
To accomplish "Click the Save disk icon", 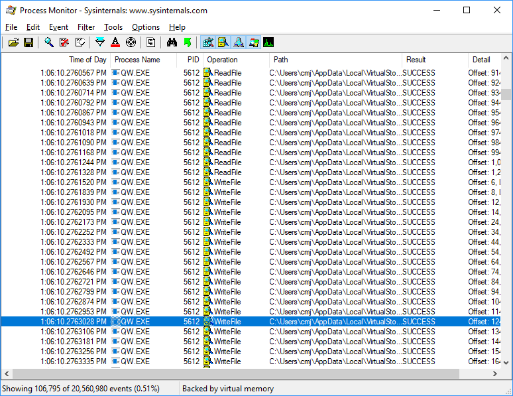I will click(x=28, y=42).
